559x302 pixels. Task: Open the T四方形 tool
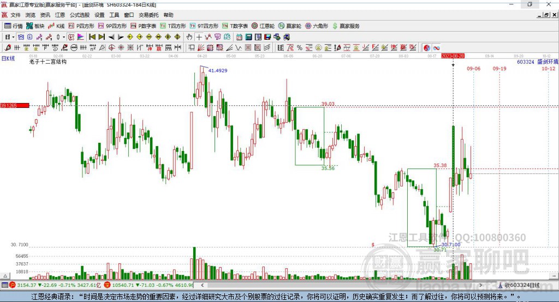(x=173, y=26)
